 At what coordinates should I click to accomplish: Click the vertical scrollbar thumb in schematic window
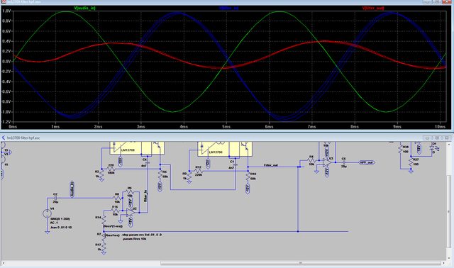point(449,212)
